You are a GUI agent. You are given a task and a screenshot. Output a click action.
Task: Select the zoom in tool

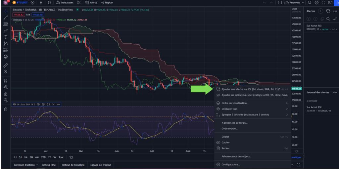click(x=6, y=72)
